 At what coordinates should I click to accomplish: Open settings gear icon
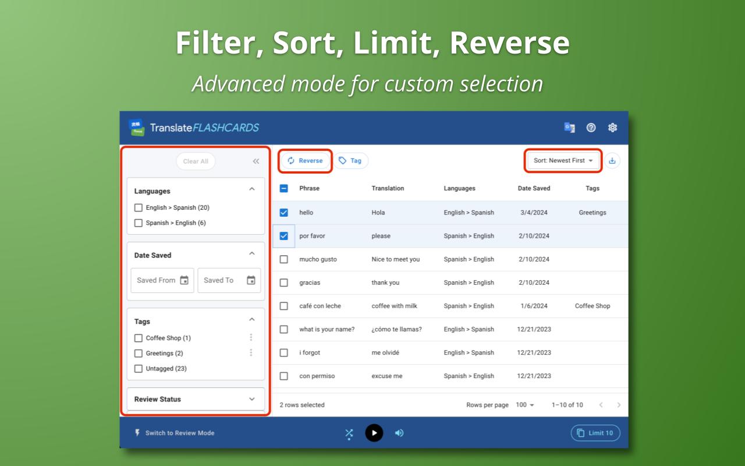pos(612,128)
